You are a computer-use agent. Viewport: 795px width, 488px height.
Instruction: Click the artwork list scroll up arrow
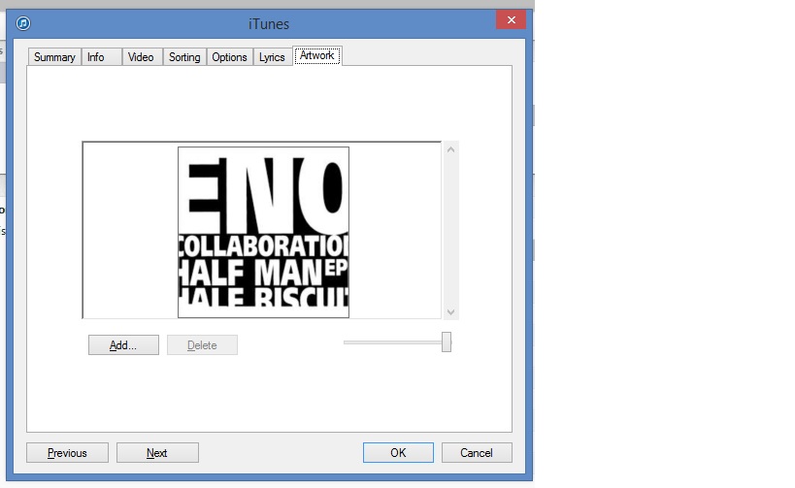click(450, 149)
